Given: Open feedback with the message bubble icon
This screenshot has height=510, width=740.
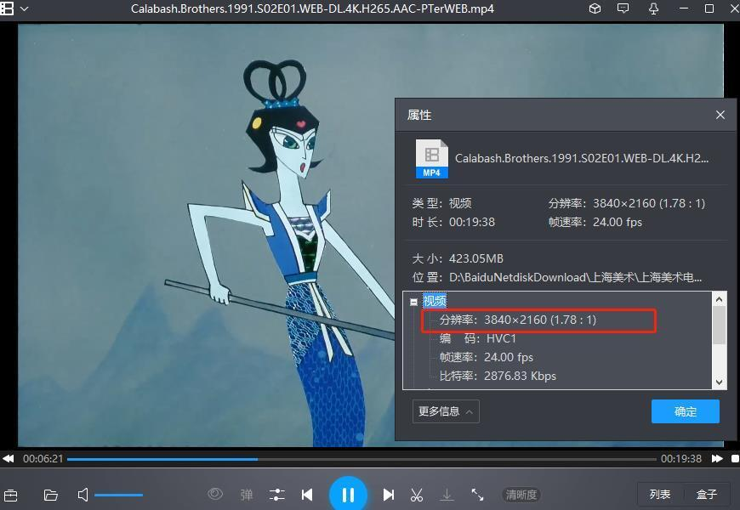Looking at the screenshot, I should tap(623, 8).
